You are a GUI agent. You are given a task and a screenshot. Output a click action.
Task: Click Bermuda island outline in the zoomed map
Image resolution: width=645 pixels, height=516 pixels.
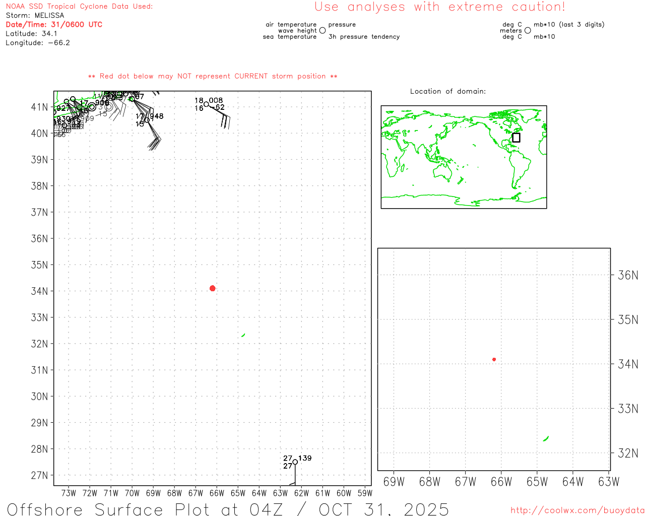click(546, 439)
